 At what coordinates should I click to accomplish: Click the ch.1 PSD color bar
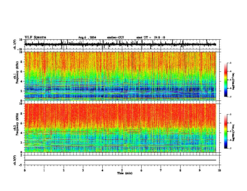pos(226,80)
